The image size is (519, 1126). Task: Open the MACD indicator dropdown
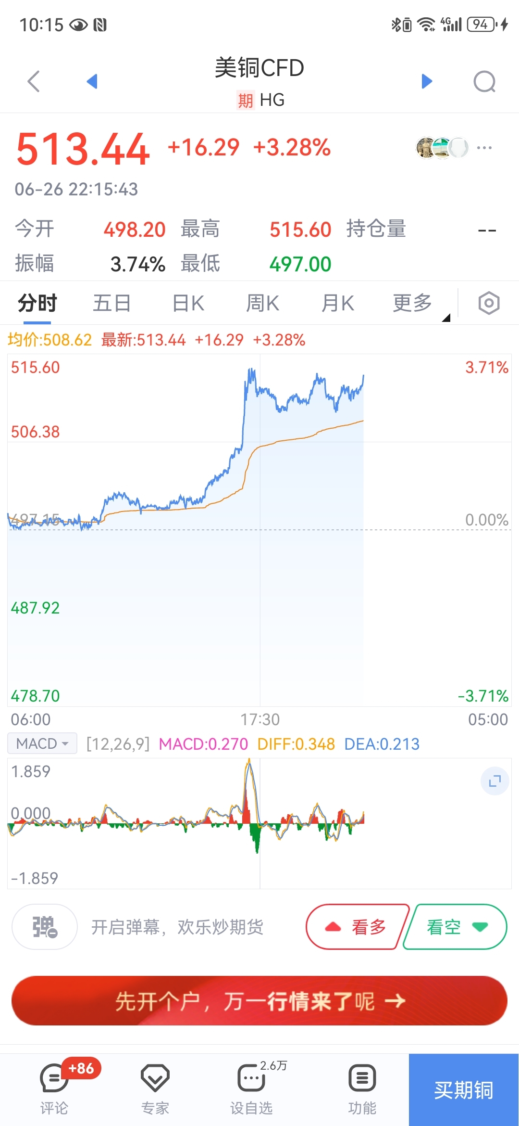[x=42, y=743]
